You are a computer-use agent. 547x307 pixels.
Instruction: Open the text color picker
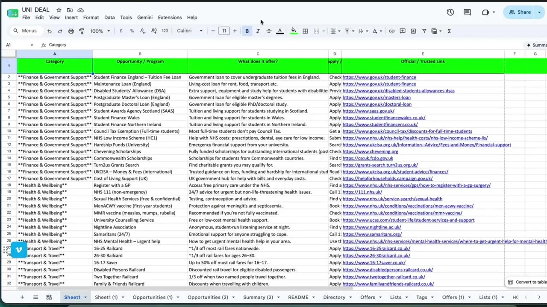(x=280, y=31)
